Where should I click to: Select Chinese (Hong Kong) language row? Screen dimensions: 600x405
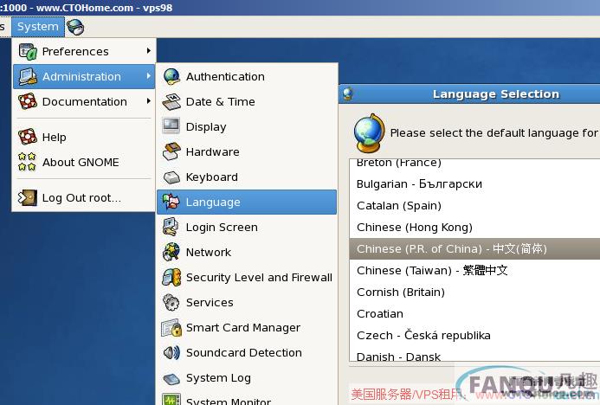point(474,228)
